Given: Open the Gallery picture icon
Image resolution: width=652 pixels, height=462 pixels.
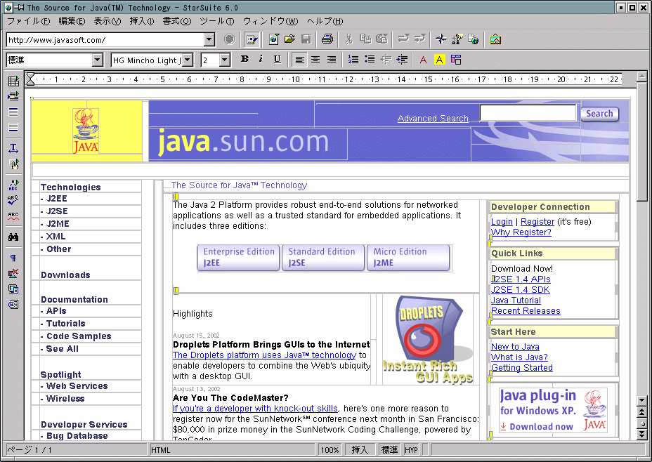Looking at the screenshot, I should coord(495,39).
